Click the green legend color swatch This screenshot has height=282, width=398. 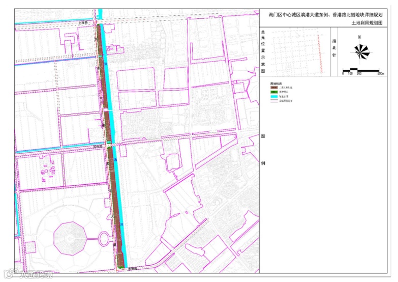coord(274,92)
